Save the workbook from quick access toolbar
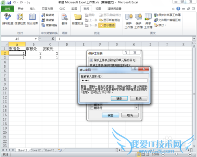This screenshot has width=197, height=157. (9, 2)
